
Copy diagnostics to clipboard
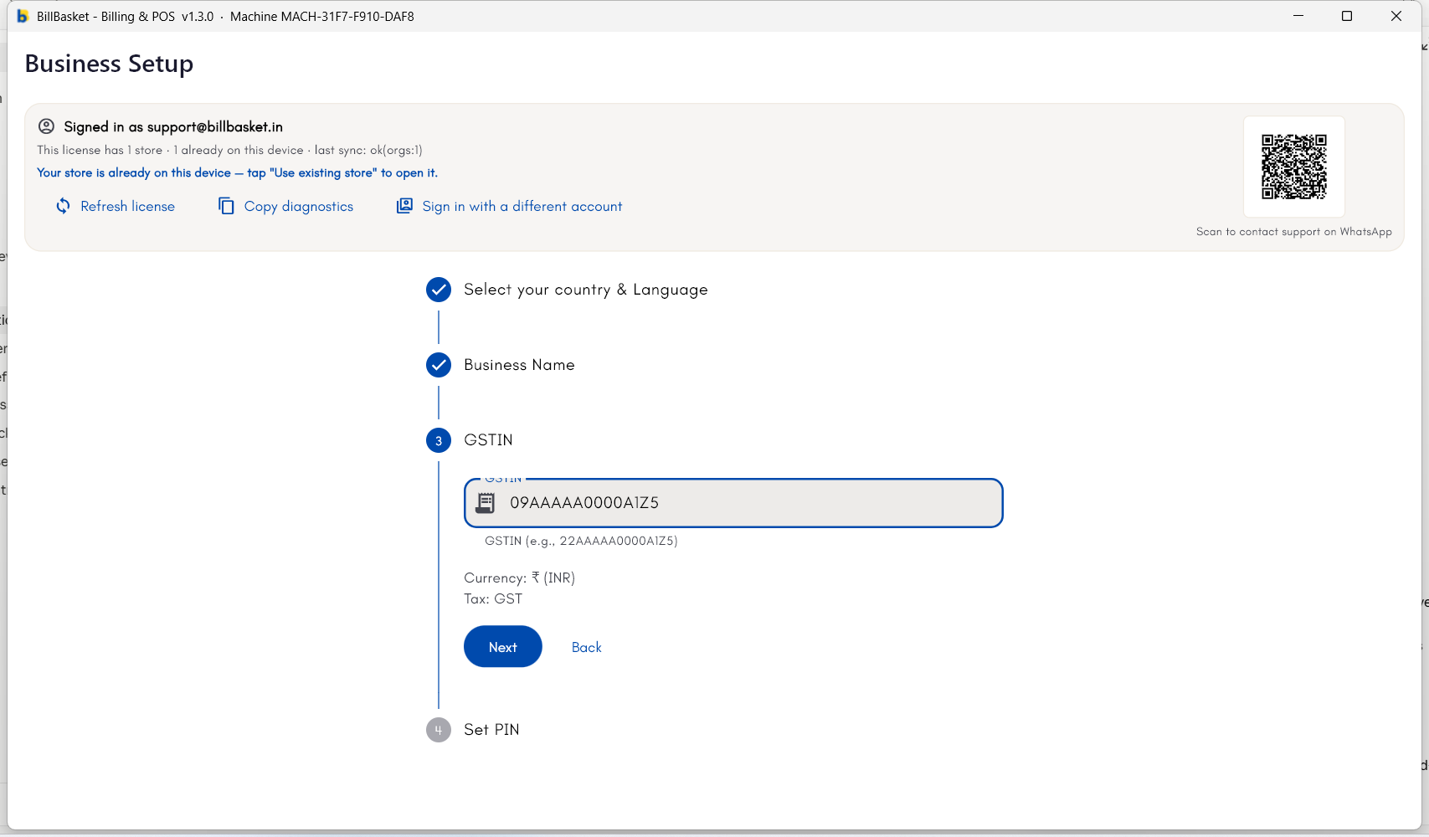pyautogui.click(x=286, y=206)
